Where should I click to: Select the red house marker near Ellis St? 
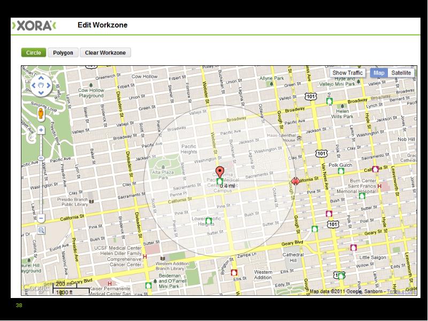click(x=234, y=272)
